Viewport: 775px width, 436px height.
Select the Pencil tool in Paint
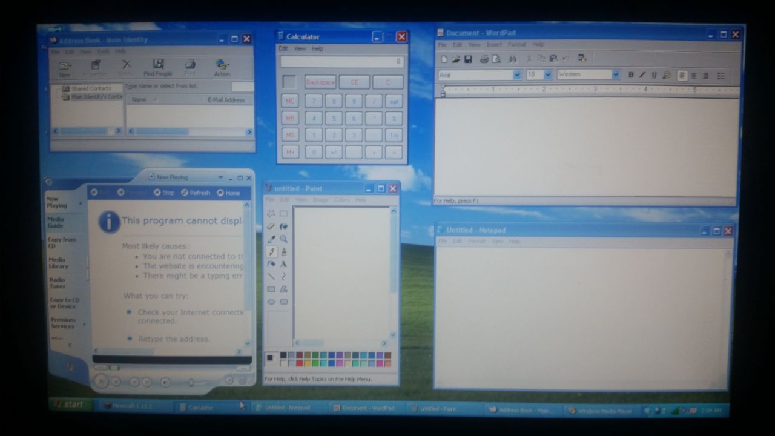tap(271, 251)
